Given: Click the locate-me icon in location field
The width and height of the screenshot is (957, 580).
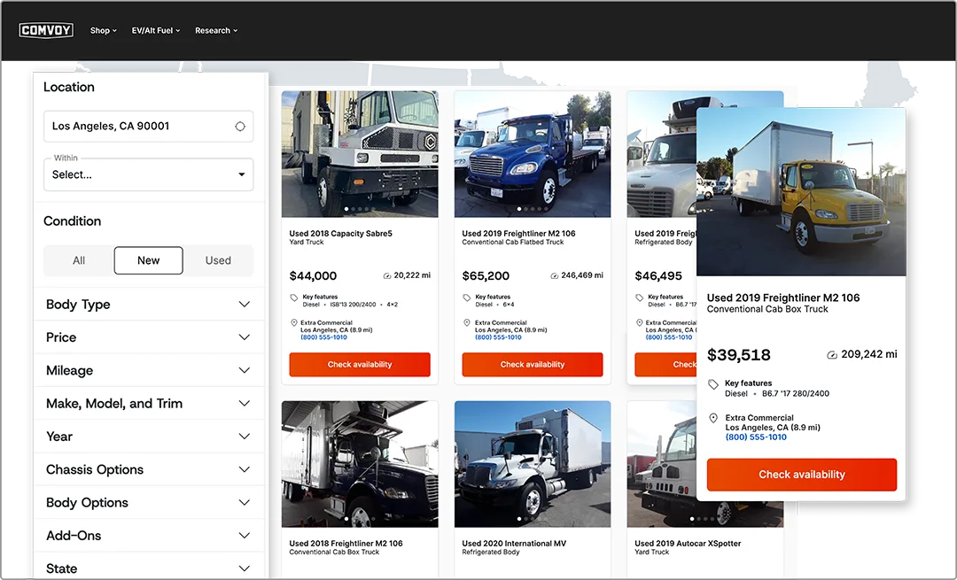Looking at the screenshot, I should (240, 127).
